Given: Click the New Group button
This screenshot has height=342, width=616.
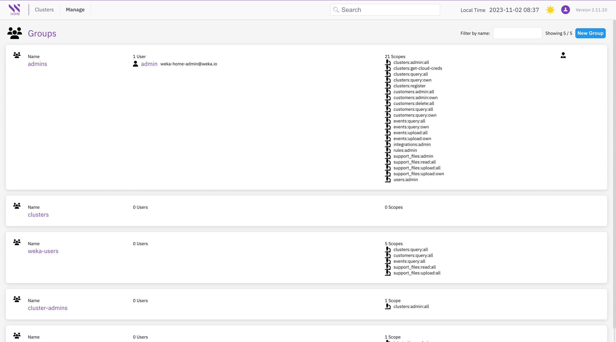Looking at the screenshot, I should [x=590, y=33].
